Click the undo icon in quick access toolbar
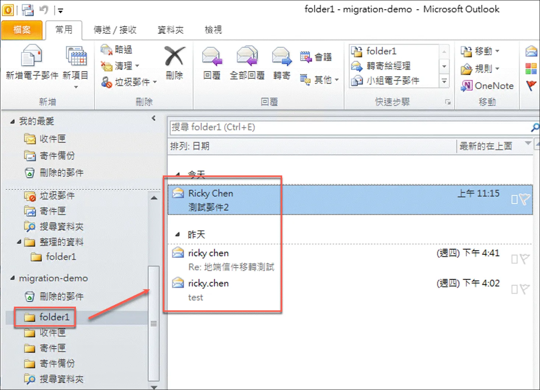540x390 pixels. coord(44,10)
